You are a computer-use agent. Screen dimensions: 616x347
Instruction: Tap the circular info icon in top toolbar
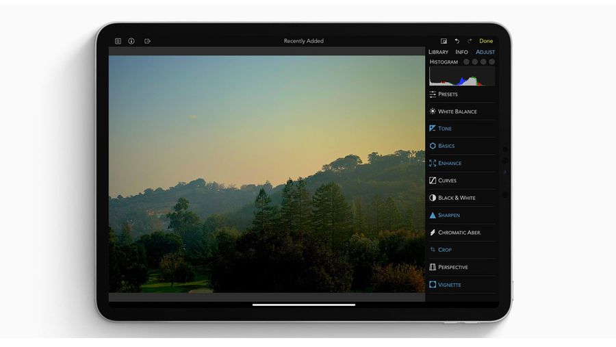point(131,41)
